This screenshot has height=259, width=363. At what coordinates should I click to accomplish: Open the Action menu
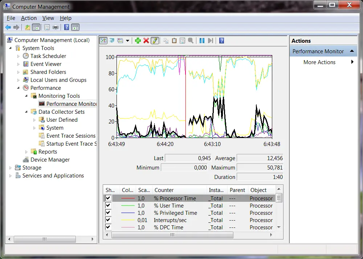(29, 18)
